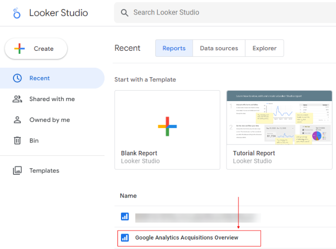Image resolution: width=336 pixels, height=249 pixels.
Task: Click the Owned by me person icon
Action: click(17, 120)
